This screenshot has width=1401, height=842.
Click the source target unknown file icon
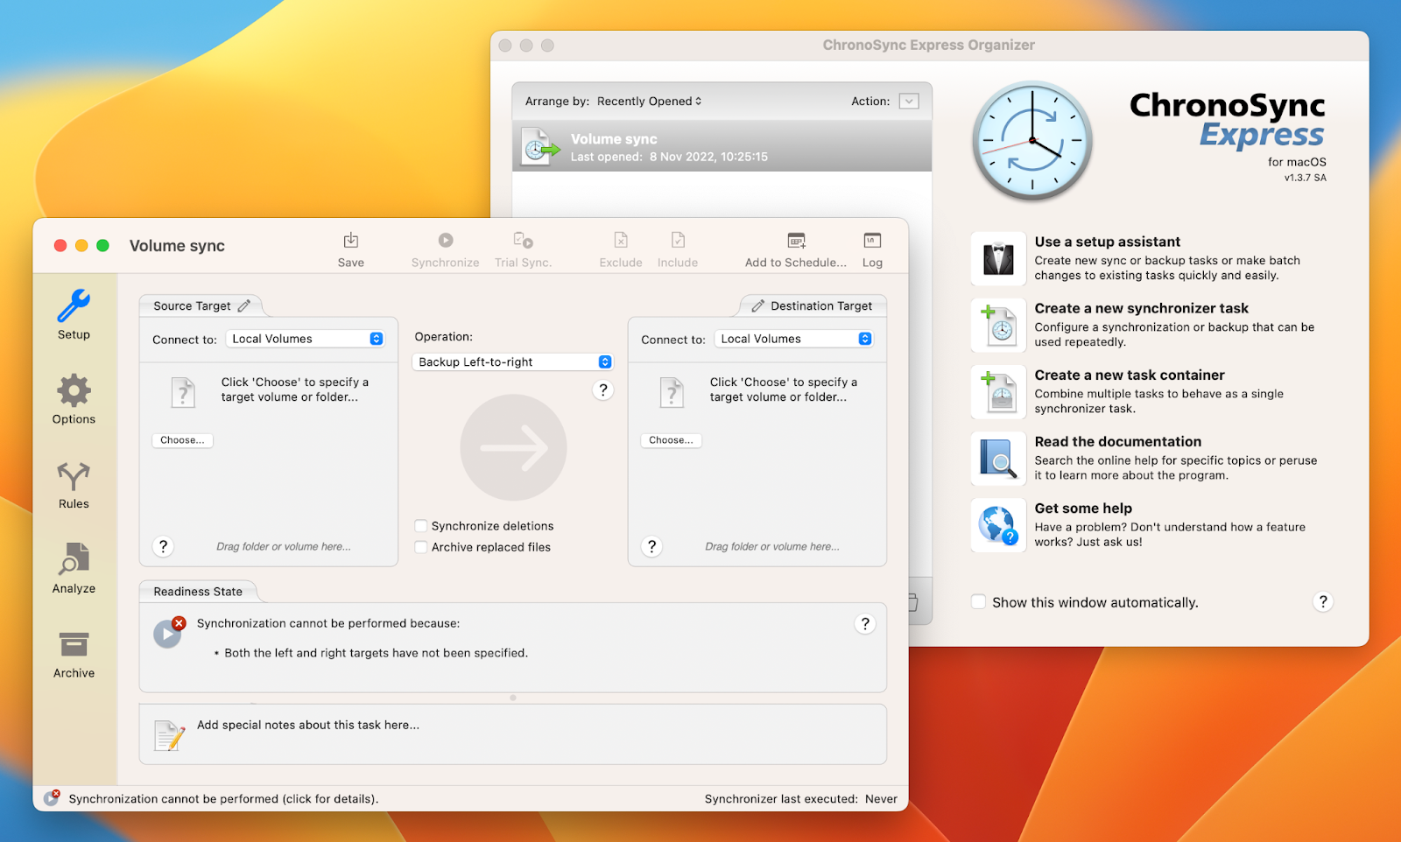pyautogui.click(x=183, y=393)
